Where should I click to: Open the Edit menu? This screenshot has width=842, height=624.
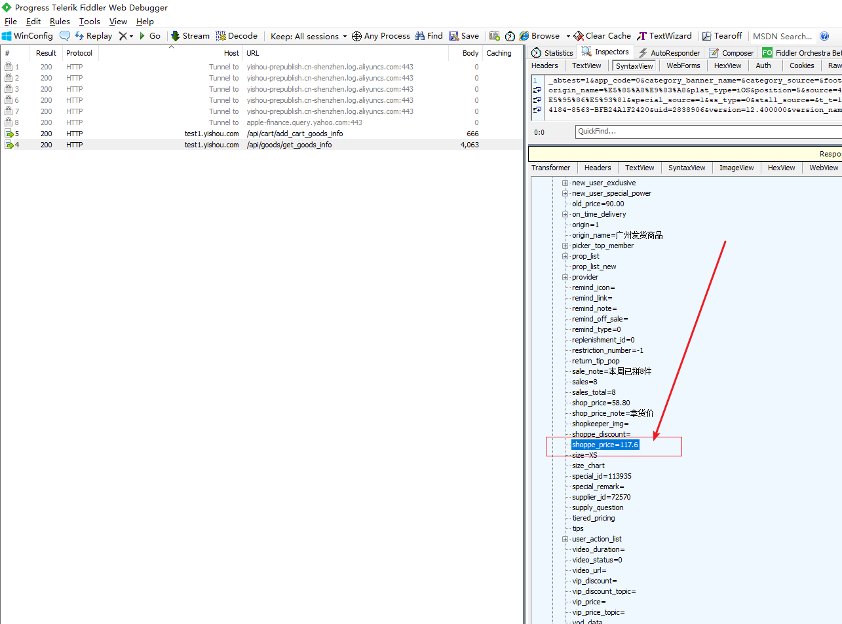(33, 22)
